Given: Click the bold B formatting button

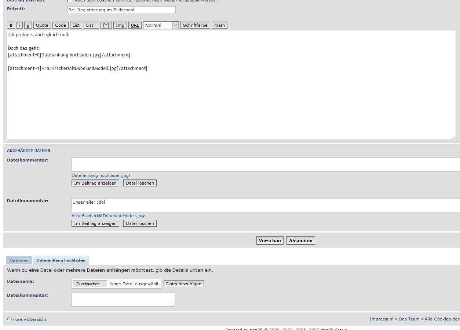Looking at the screenshot, I should coord(11,25).
